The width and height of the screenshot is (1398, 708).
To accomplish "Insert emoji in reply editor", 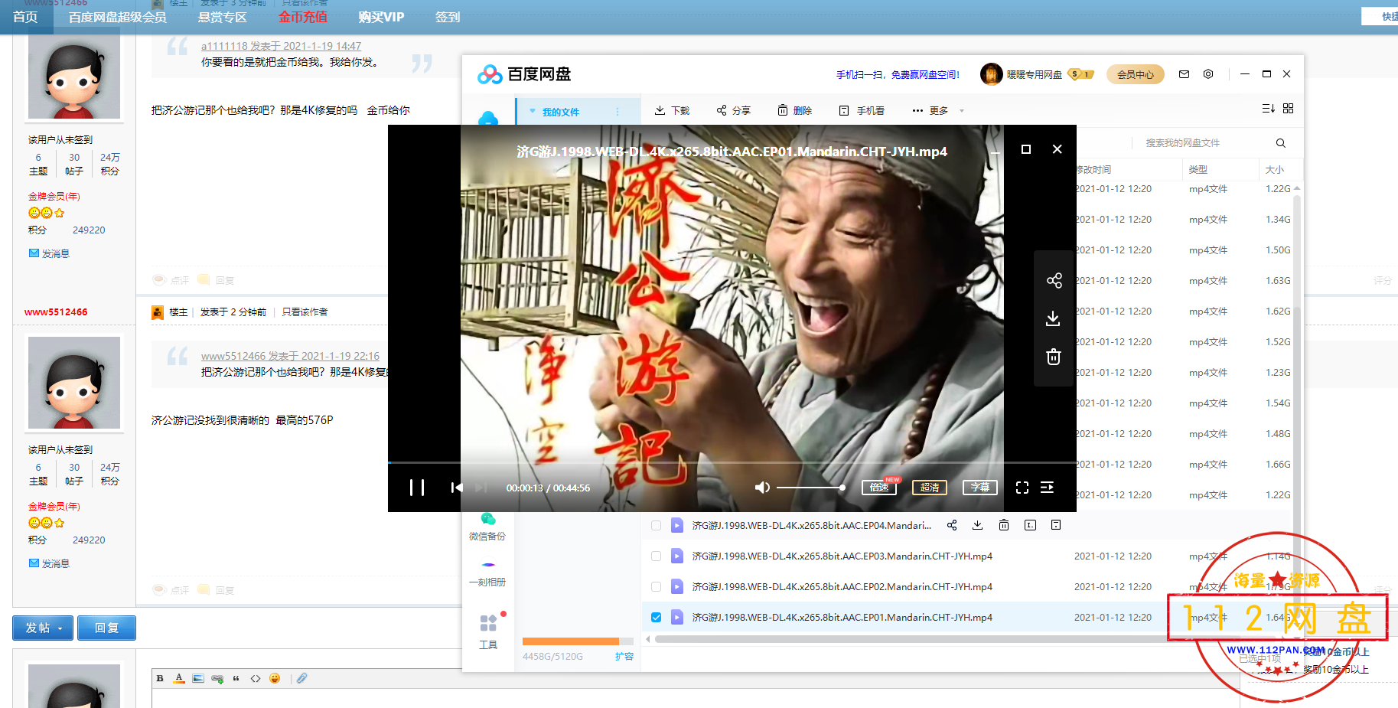I will pos(275,678).
